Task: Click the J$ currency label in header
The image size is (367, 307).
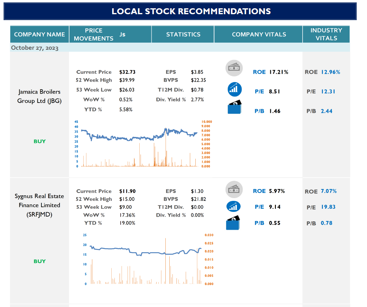Action: tap(122, 34)
